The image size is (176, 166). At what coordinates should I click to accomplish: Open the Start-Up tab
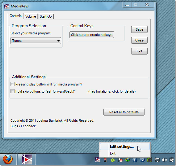(46, 16)
